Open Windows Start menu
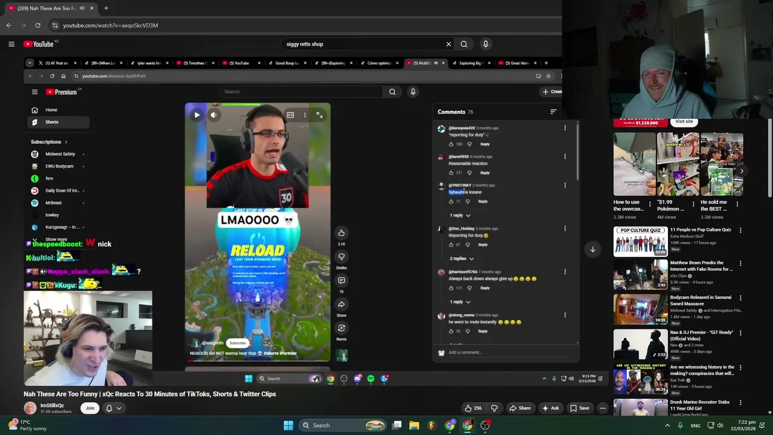This screenshot has width=773, height=435. click(288, 425)
